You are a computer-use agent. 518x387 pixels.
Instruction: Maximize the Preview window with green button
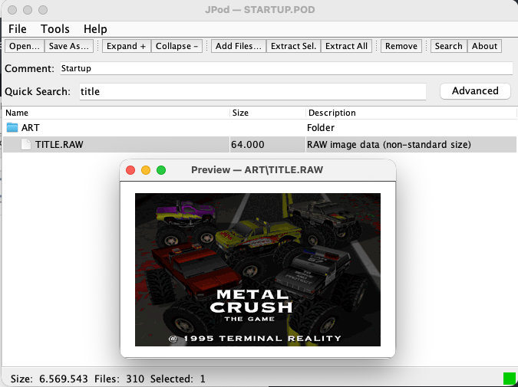(x=161, y=170)
